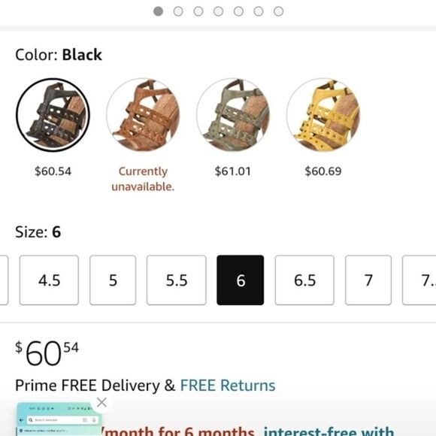This screenshot has width=436, height=436.
Task: View sixth carousel image dot
Action: click(259, 11)
